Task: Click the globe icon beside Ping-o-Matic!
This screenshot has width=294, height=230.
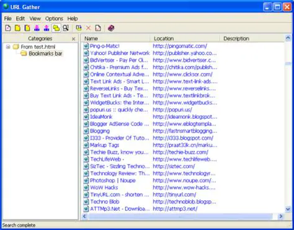Action: 86,46
